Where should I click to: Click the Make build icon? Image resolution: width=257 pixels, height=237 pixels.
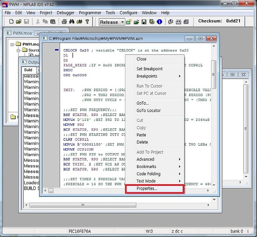[171, 22]
